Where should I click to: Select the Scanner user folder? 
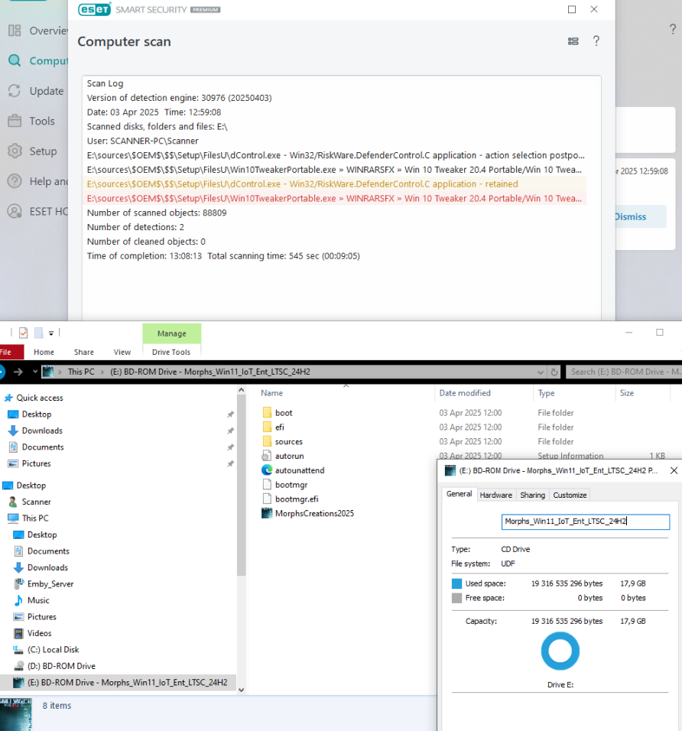[37, 502]
